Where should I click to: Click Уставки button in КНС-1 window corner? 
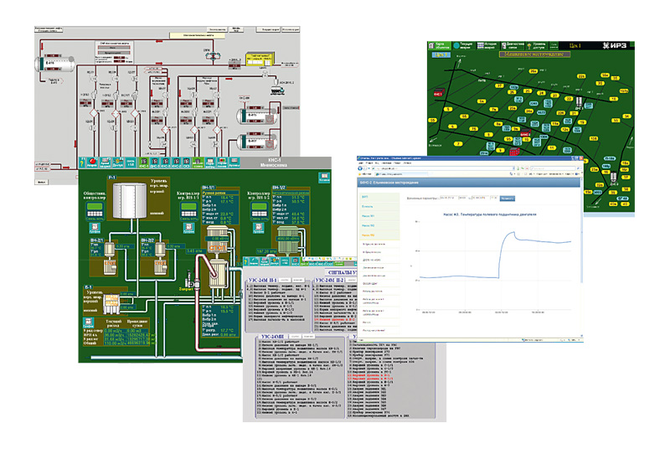point(324,178)
